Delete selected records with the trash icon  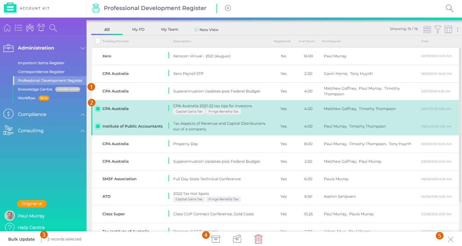click(258, 239)
